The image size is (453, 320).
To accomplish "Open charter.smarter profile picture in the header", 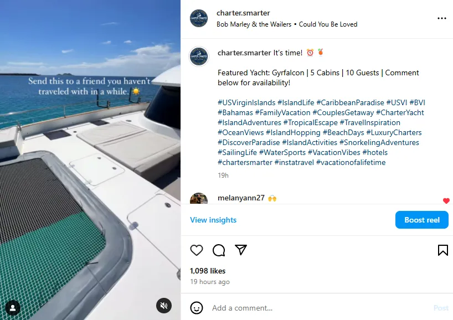I will [x=199, y=18].
